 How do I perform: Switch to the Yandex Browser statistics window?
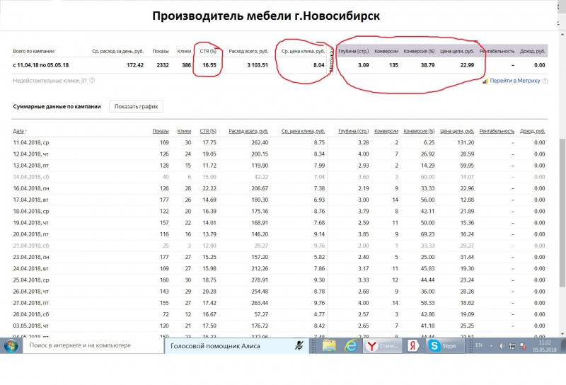pyautogui.click(x=382, y=345)
